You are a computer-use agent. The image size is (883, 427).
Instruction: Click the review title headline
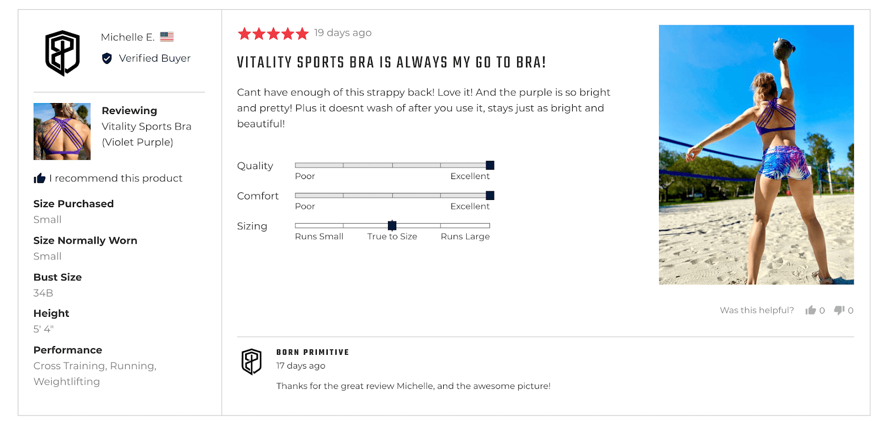click(391, 62)
